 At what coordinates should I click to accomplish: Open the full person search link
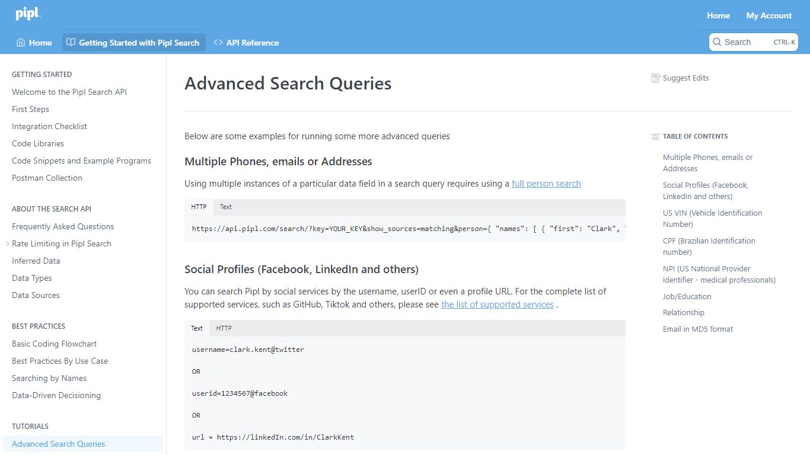tap(546, 184)
